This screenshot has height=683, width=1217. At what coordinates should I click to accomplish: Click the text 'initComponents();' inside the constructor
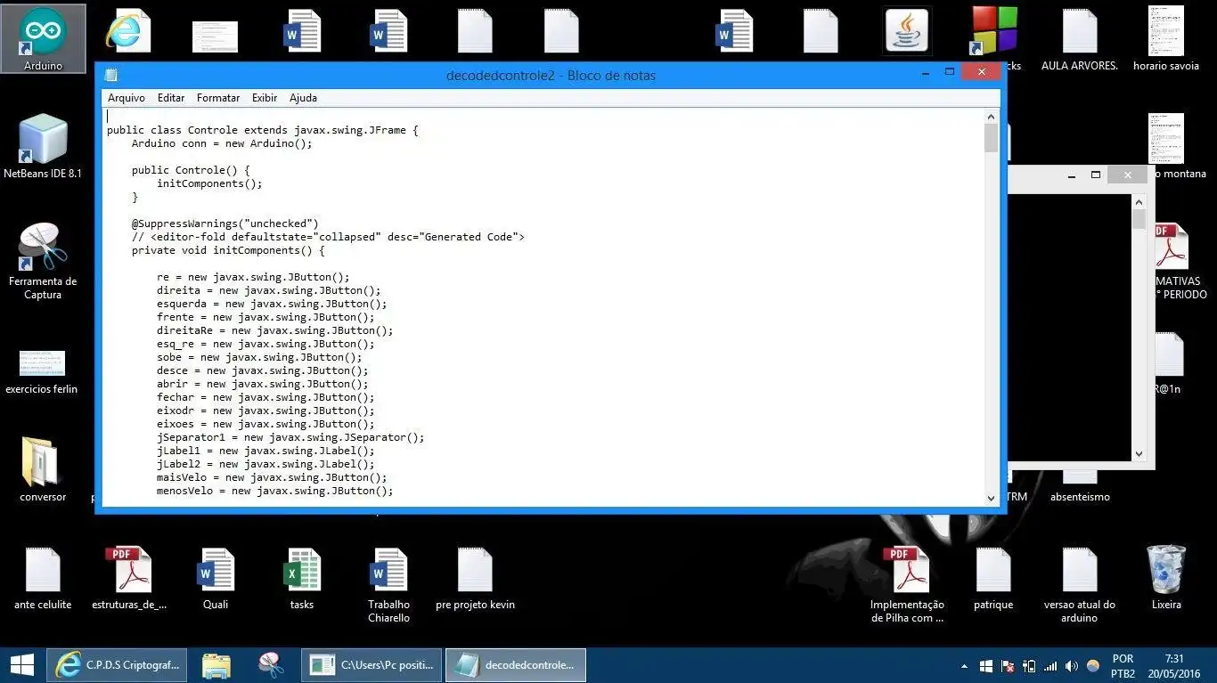click(x=209, y=183)
